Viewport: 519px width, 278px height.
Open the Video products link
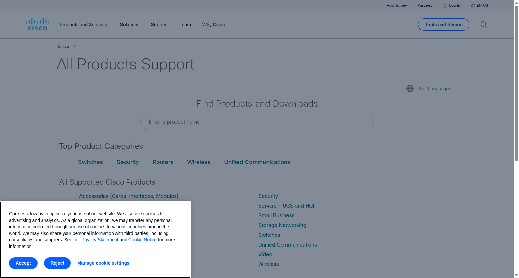265,254
